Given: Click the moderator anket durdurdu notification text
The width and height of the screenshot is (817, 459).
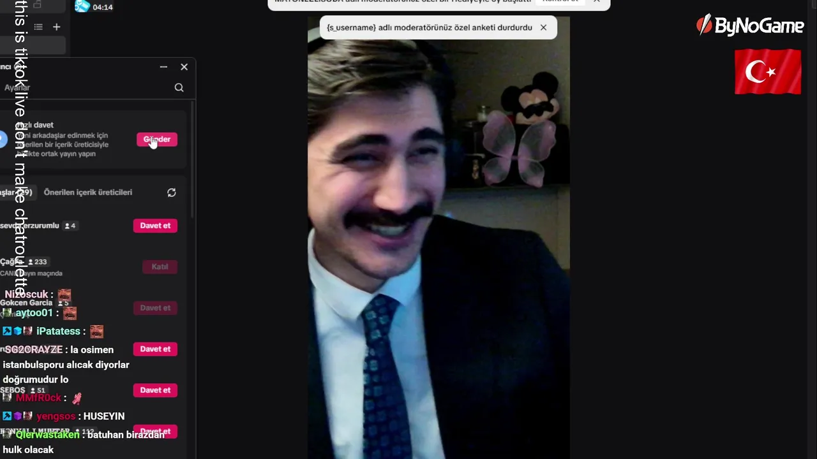Looking at the screenshot, I should click(x=429, y=27).
